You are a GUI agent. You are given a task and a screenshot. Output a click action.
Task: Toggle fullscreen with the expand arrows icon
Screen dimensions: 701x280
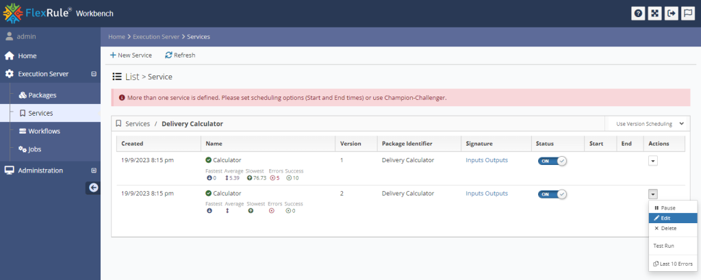pyautogui.click(x=654, y=14)
